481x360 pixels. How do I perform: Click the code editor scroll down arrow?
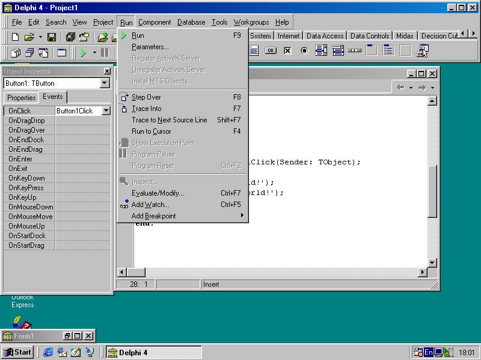432,262
